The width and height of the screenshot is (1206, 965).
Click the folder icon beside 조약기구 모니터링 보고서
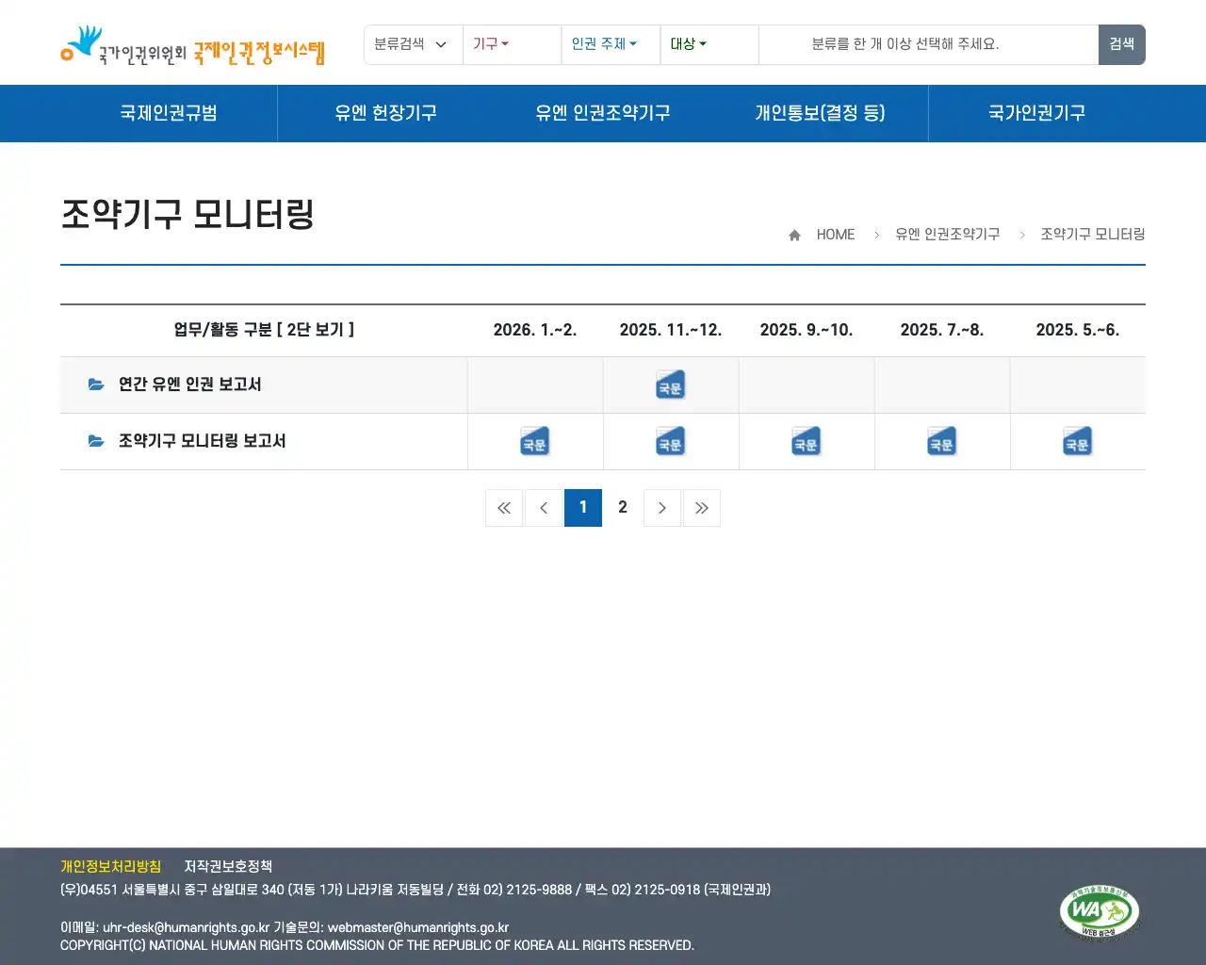[x=96, y=440]
